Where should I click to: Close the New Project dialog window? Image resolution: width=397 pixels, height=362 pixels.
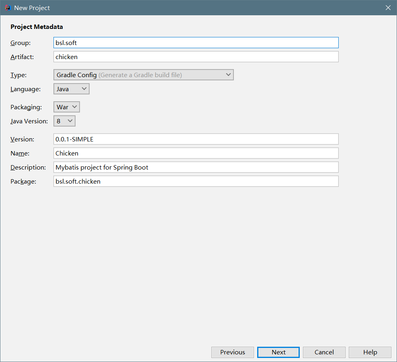click(x=388, y=8)
